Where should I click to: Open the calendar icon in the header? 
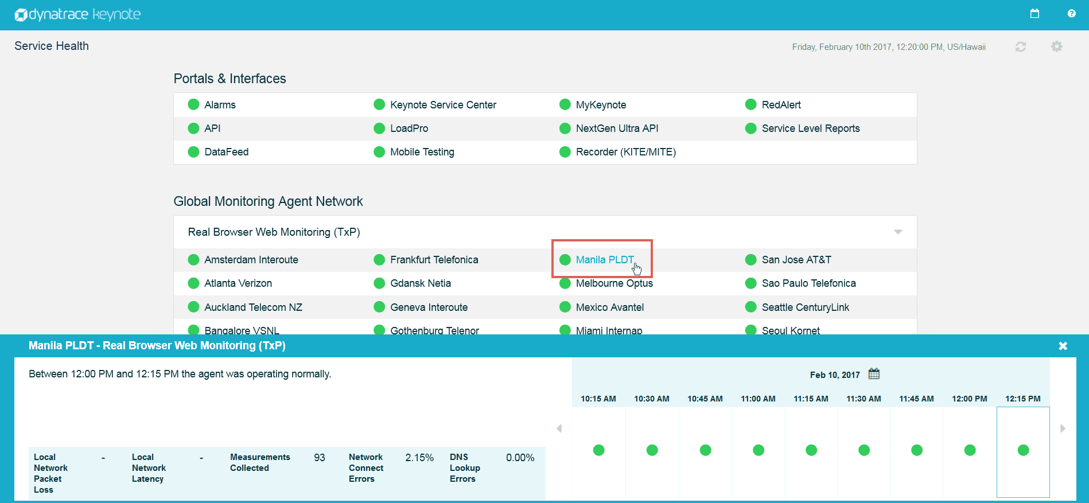tap(1034, 13)
